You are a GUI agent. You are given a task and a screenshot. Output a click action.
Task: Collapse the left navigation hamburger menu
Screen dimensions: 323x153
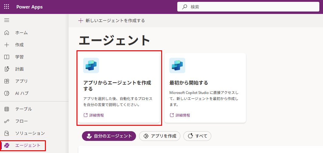pos(7,20)
